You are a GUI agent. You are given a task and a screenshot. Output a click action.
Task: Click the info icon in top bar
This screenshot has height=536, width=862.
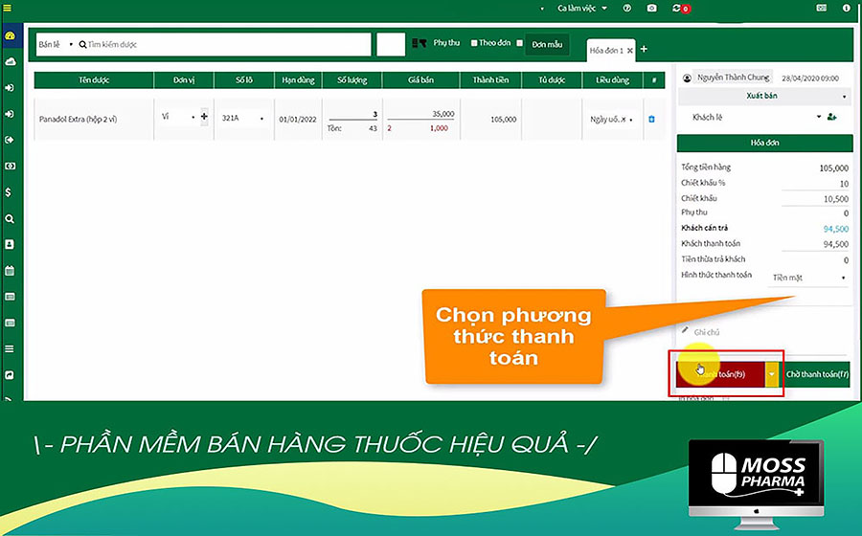pos(846,8)
